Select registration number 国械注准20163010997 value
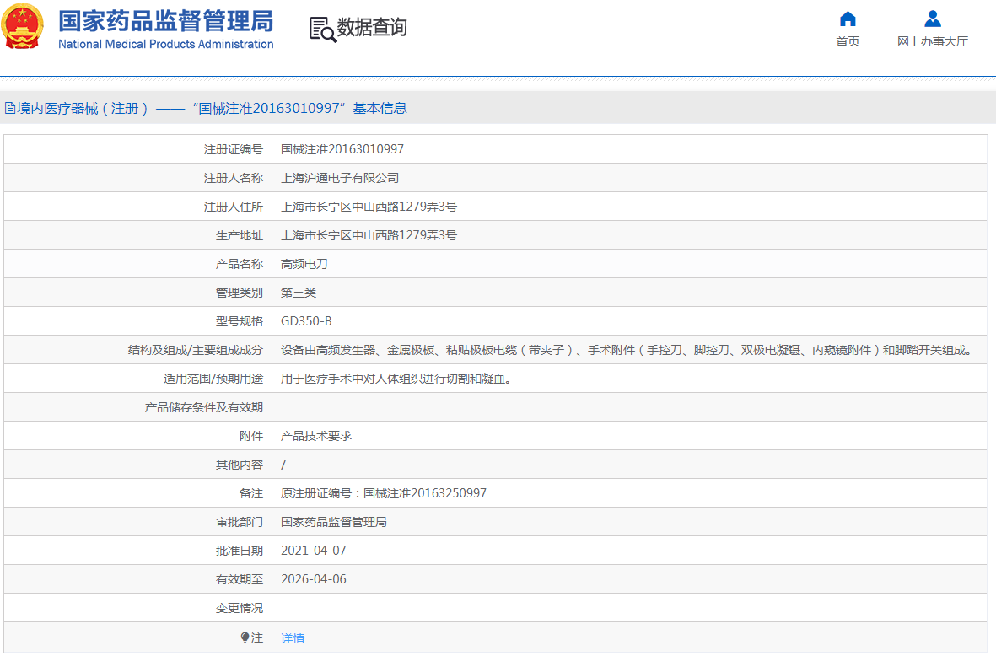Viewport: 996px width, 656px height. [342, 149]
